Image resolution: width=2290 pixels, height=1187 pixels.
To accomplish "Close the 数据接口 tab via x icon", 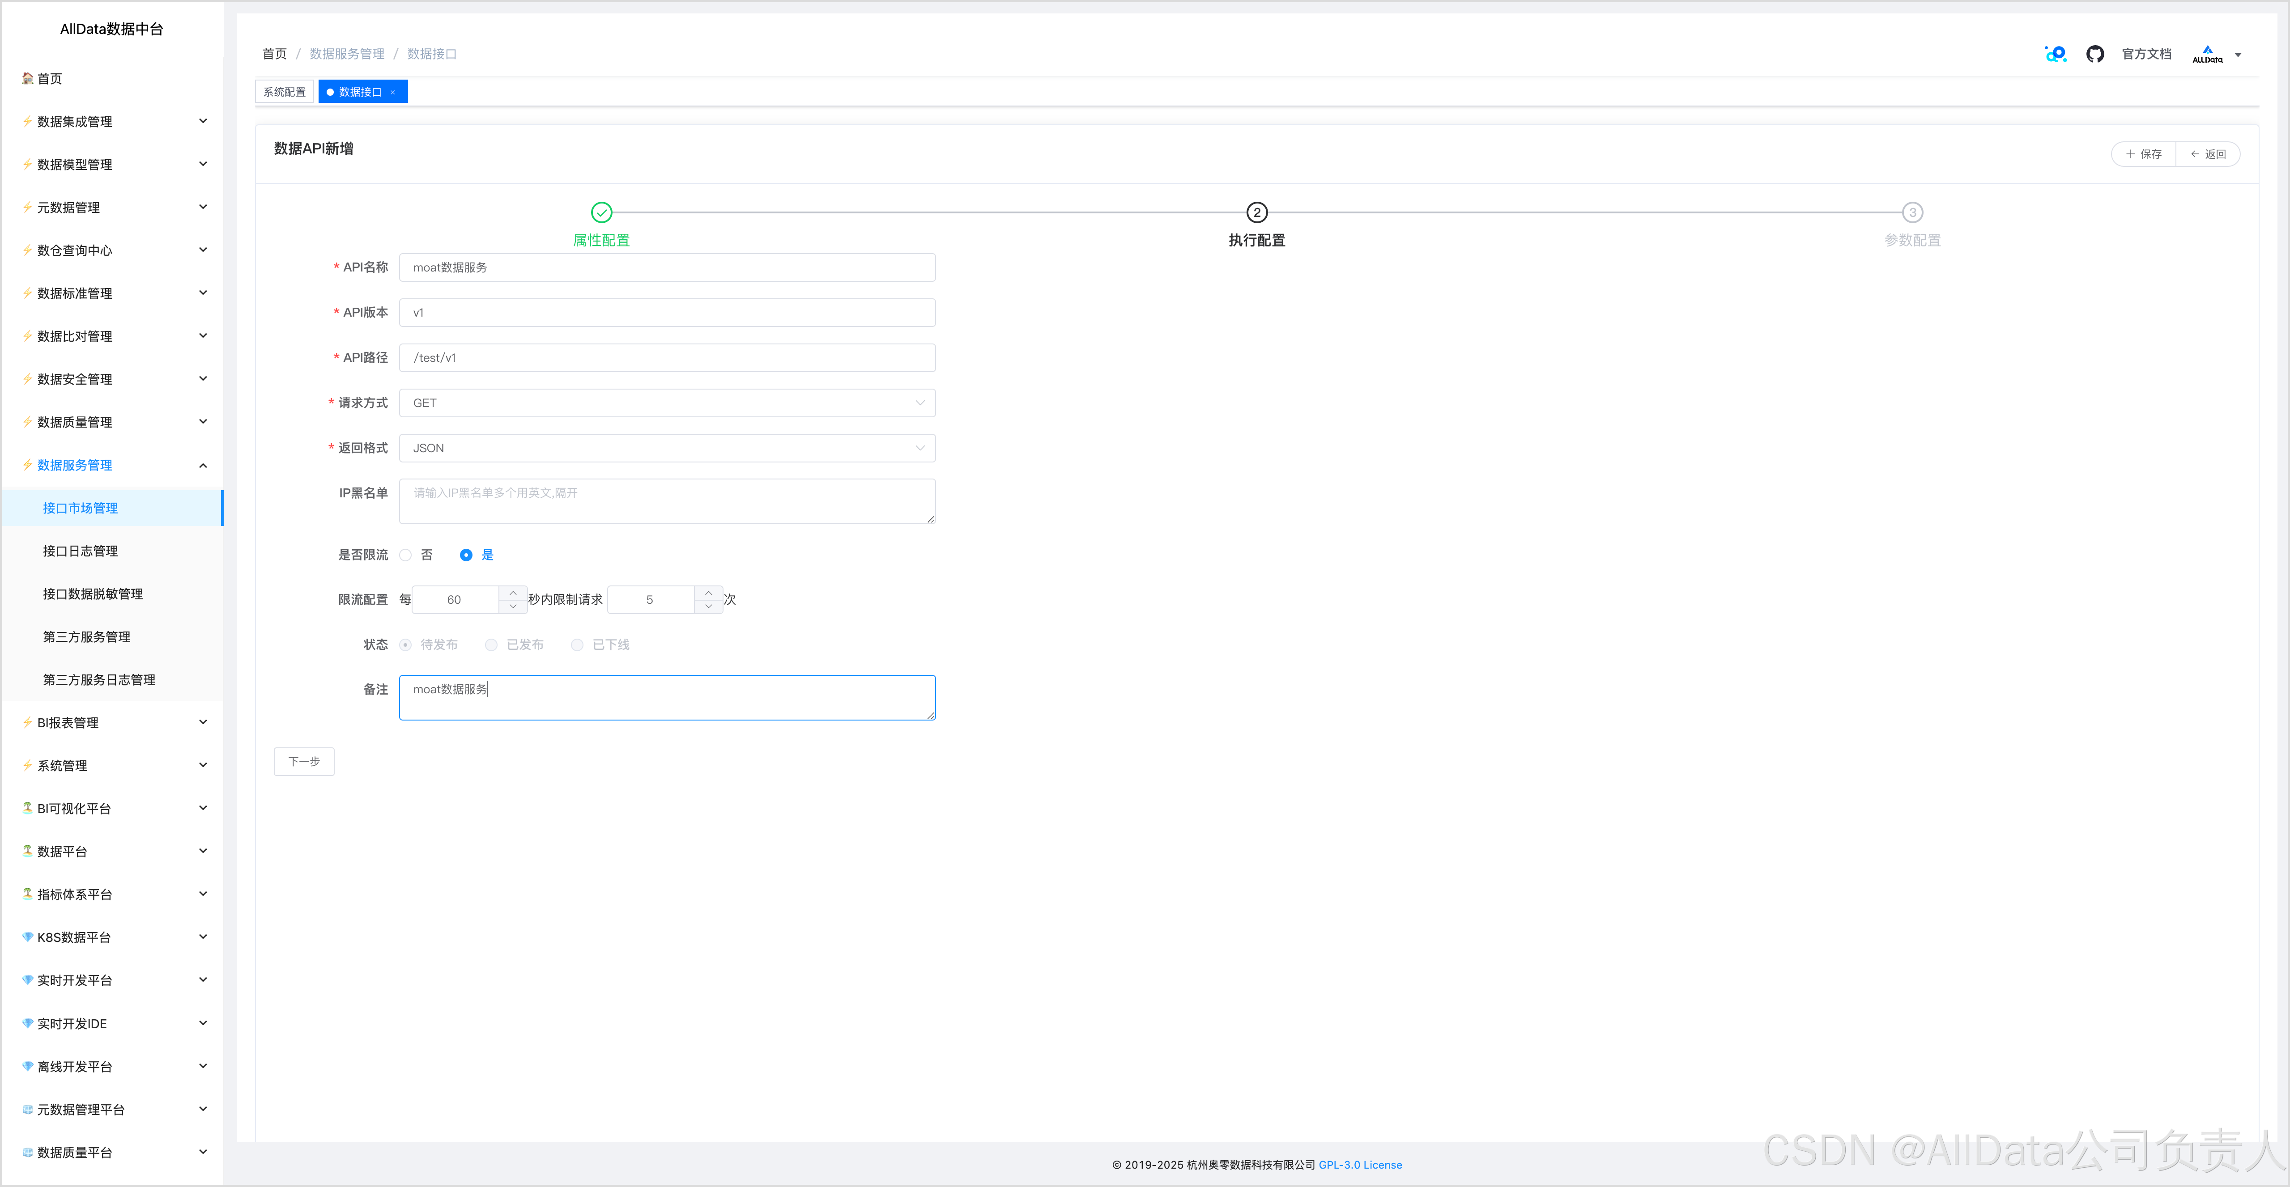I will [393, 93].
